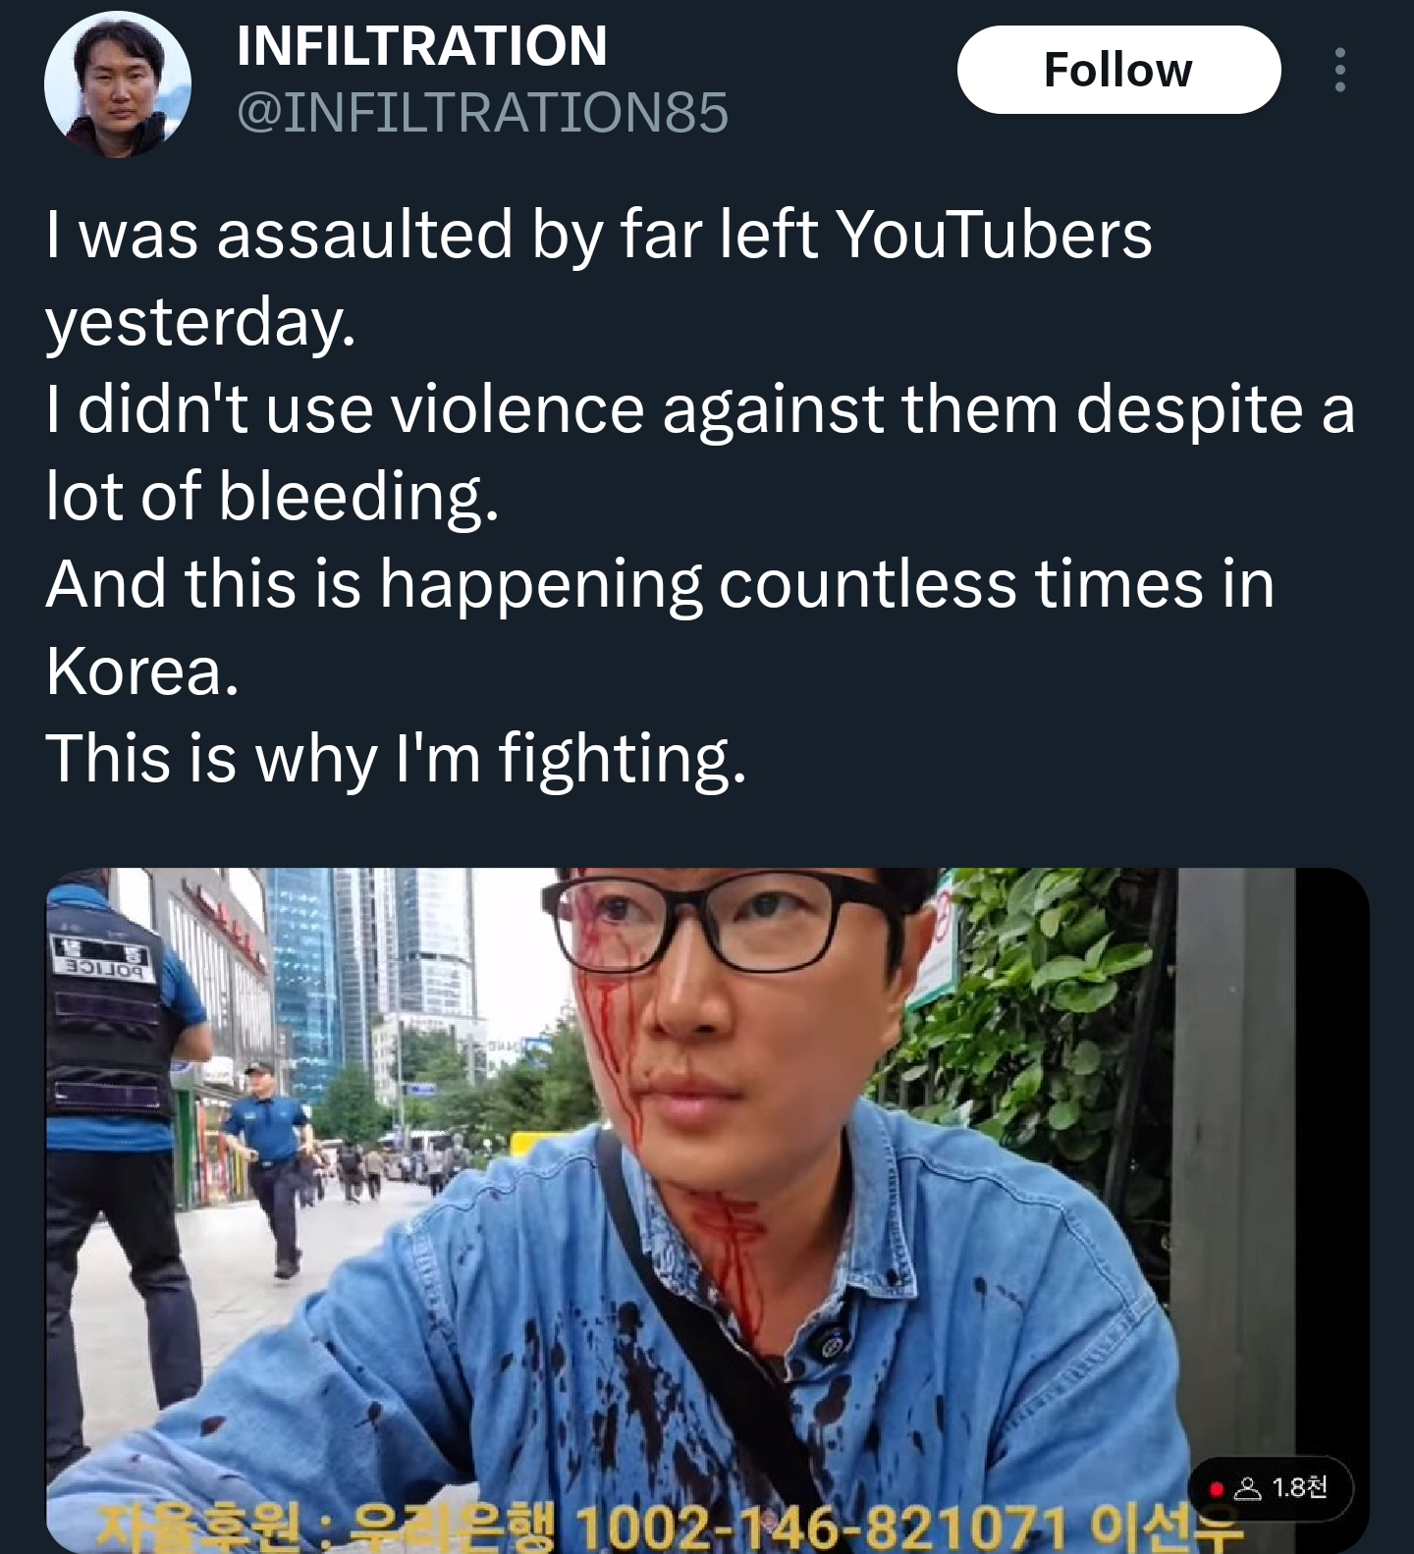Follow the INFILTRATION account
Image resolution: width=1414 pixels, height=1554 pixels.
[1118, 70]
